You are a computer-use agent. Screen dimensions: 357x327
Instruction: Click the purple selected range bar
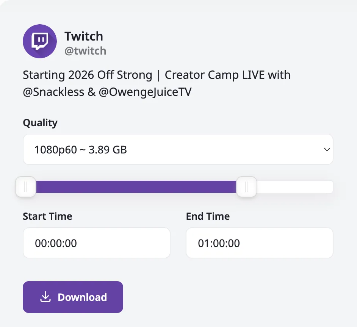tap(136, 187)
